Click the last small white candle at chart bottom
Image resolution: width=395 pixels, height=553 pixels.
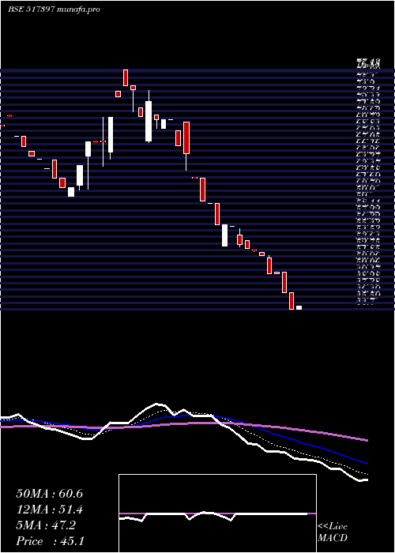(x=299, y=307)
